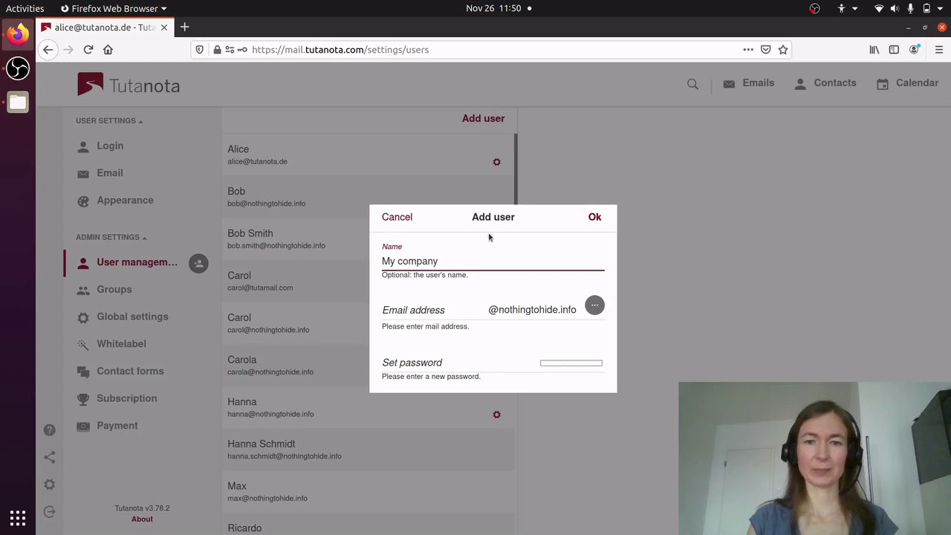951x535 pixels.
Task: Go back in Firefox
Action: click(48, 50)
